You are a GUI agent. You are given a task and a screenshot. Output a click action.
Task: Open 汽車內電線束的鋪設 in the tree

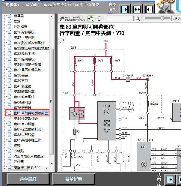pyautogui.click(x=28, y=156)
